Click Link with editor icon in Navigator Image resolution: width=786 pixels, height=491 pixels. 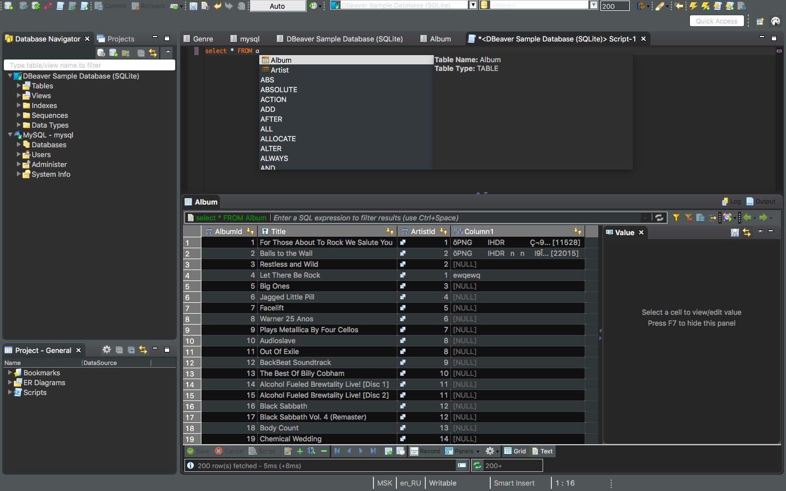(x=153, y=53)
